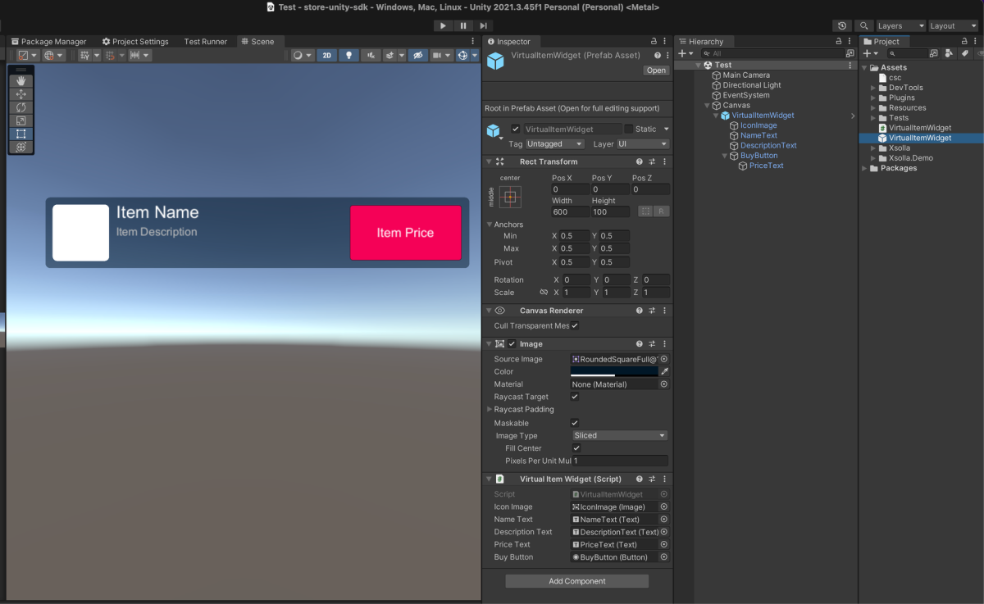Click the Play button
The width and height of the screenshot is (984, 604).
443,25
